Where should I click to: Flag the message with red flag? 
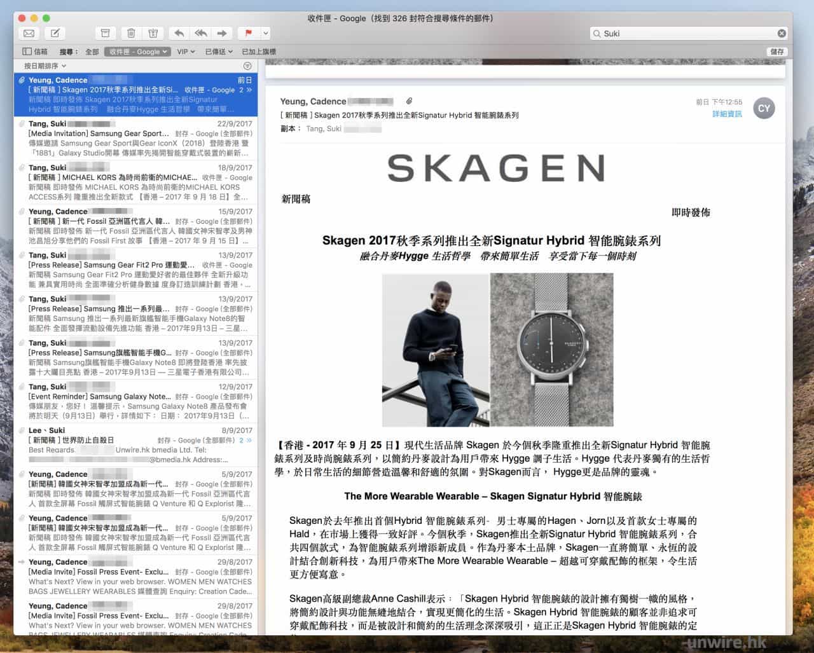tap(249, 33)
